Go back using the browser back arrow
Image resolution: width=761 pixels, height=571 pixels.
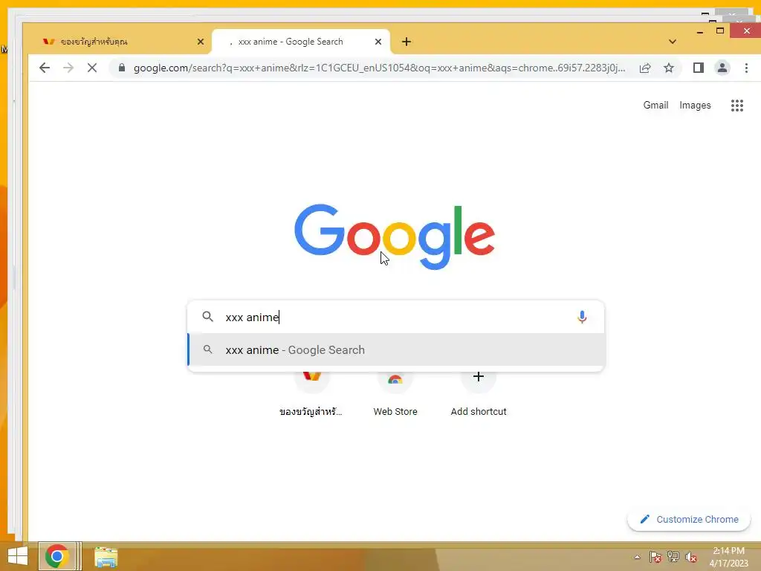tap(45, 68)
